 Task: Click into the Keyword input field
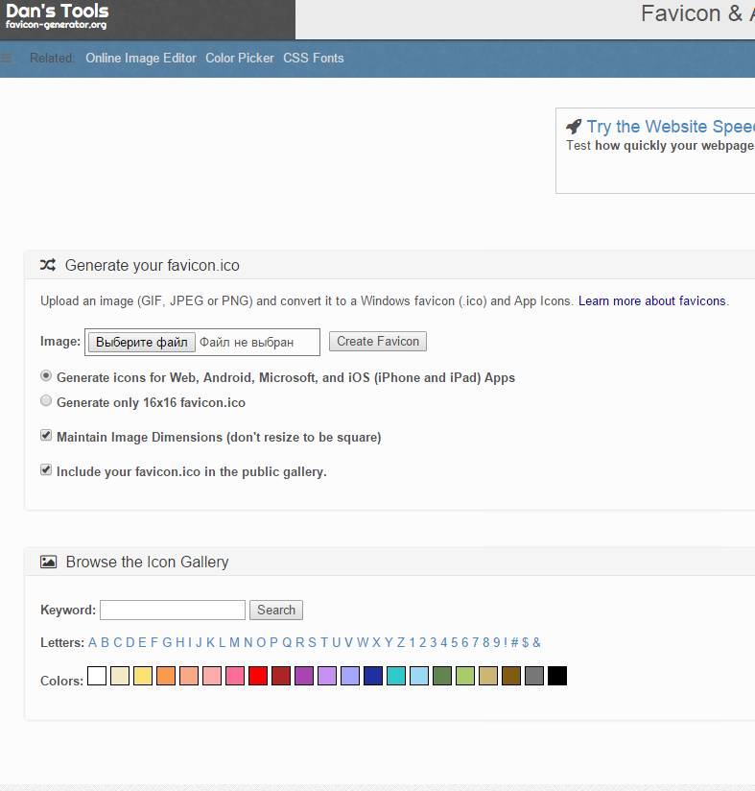[173, 610]
